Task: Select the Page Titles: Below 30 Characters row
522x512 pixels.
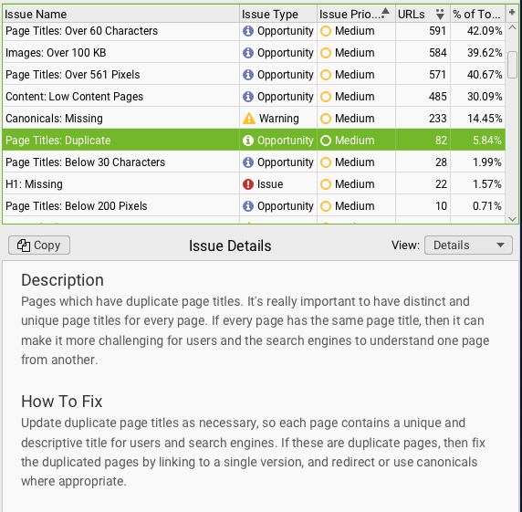Action: click(254, 162)
